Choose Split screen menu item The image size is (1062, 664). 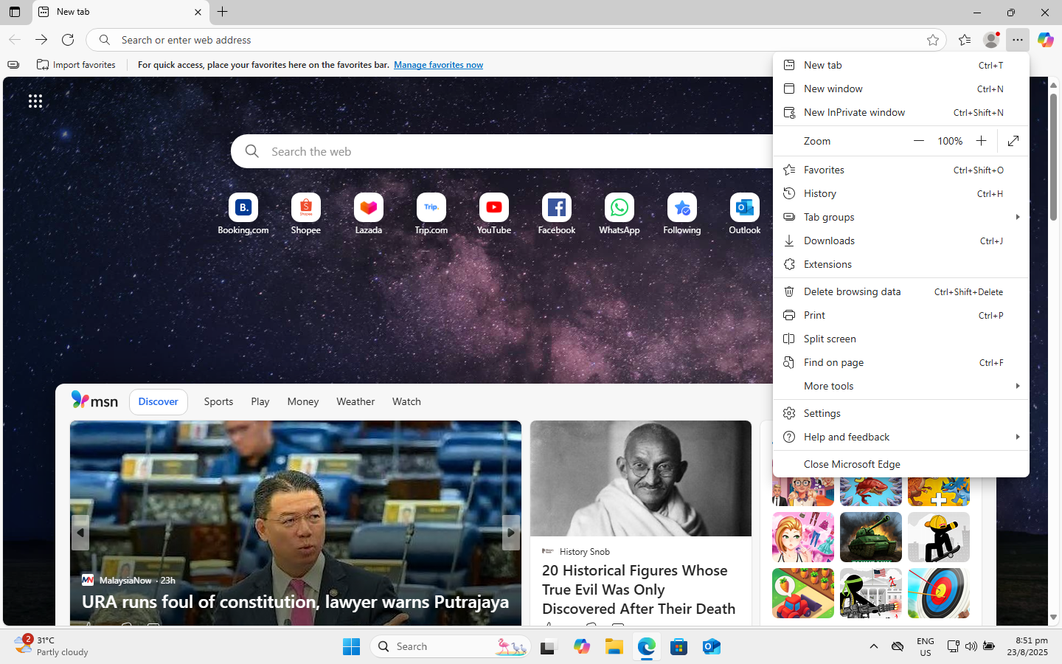(x=901, y=339)
